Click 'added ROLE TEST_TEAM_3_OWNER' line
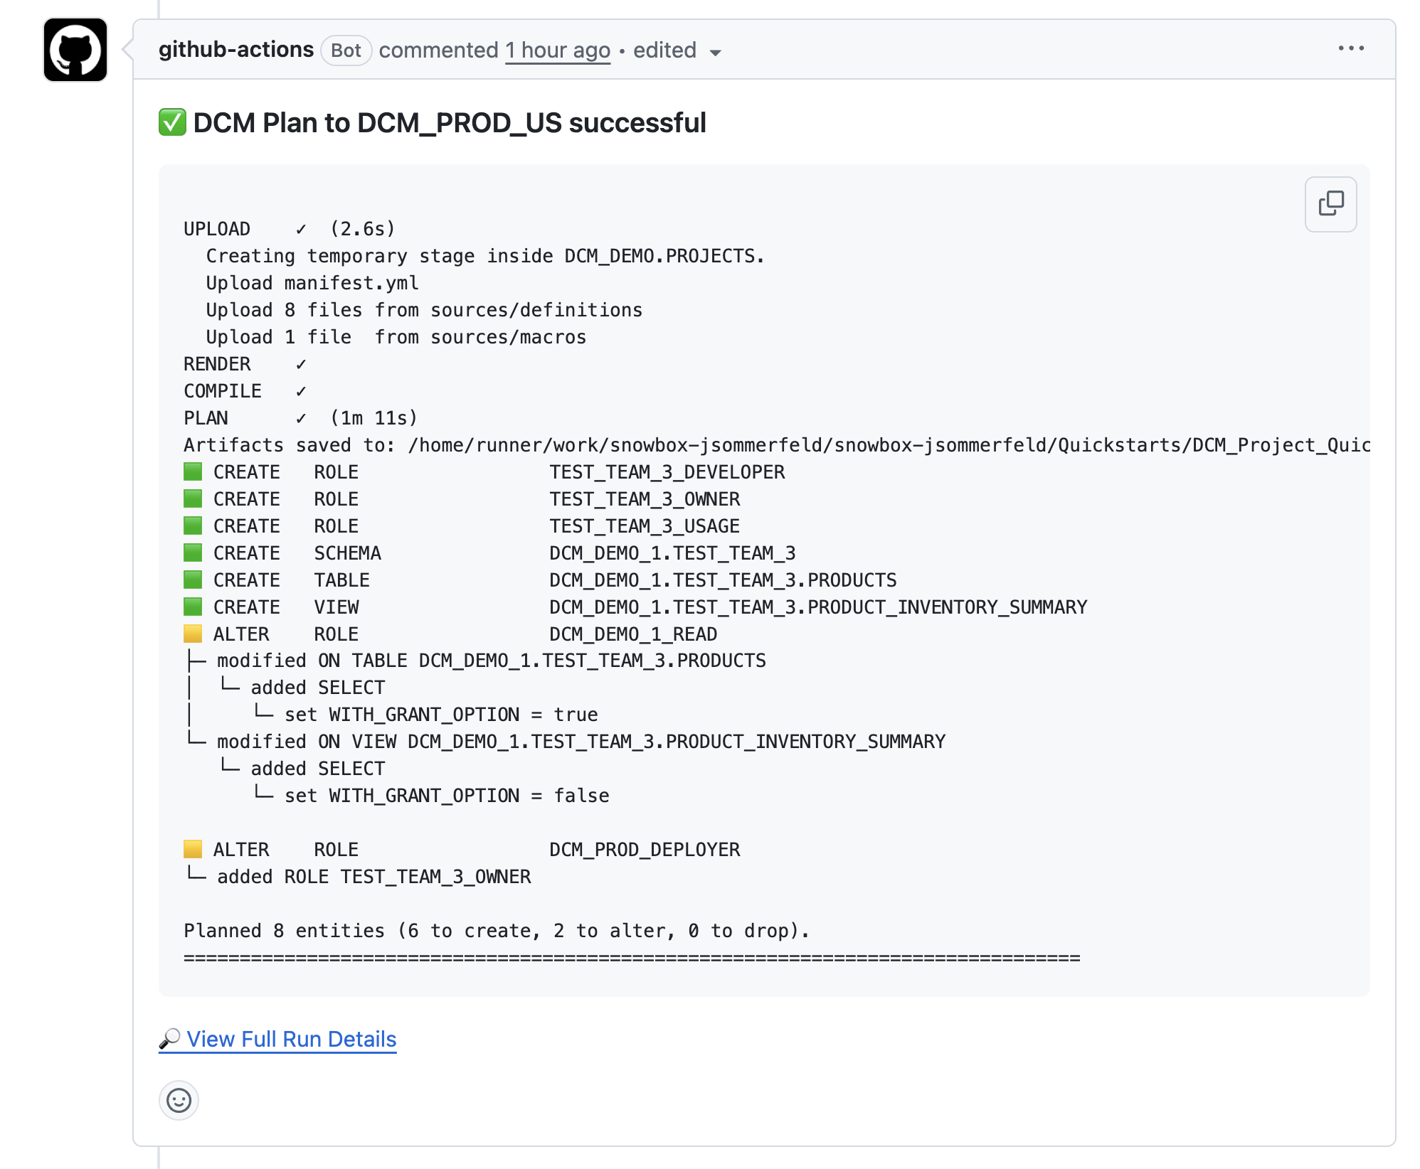 click(x=374, y=877)
